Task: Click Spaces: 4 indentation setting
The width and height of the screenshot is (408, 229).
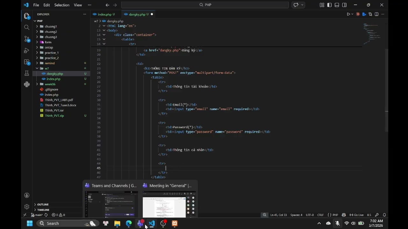Action: click(296, 215)
